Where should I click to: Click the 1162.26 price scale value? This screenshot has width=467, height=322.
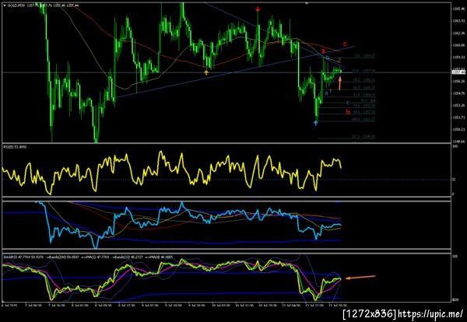pyautogui.click(x=458, y=33)
